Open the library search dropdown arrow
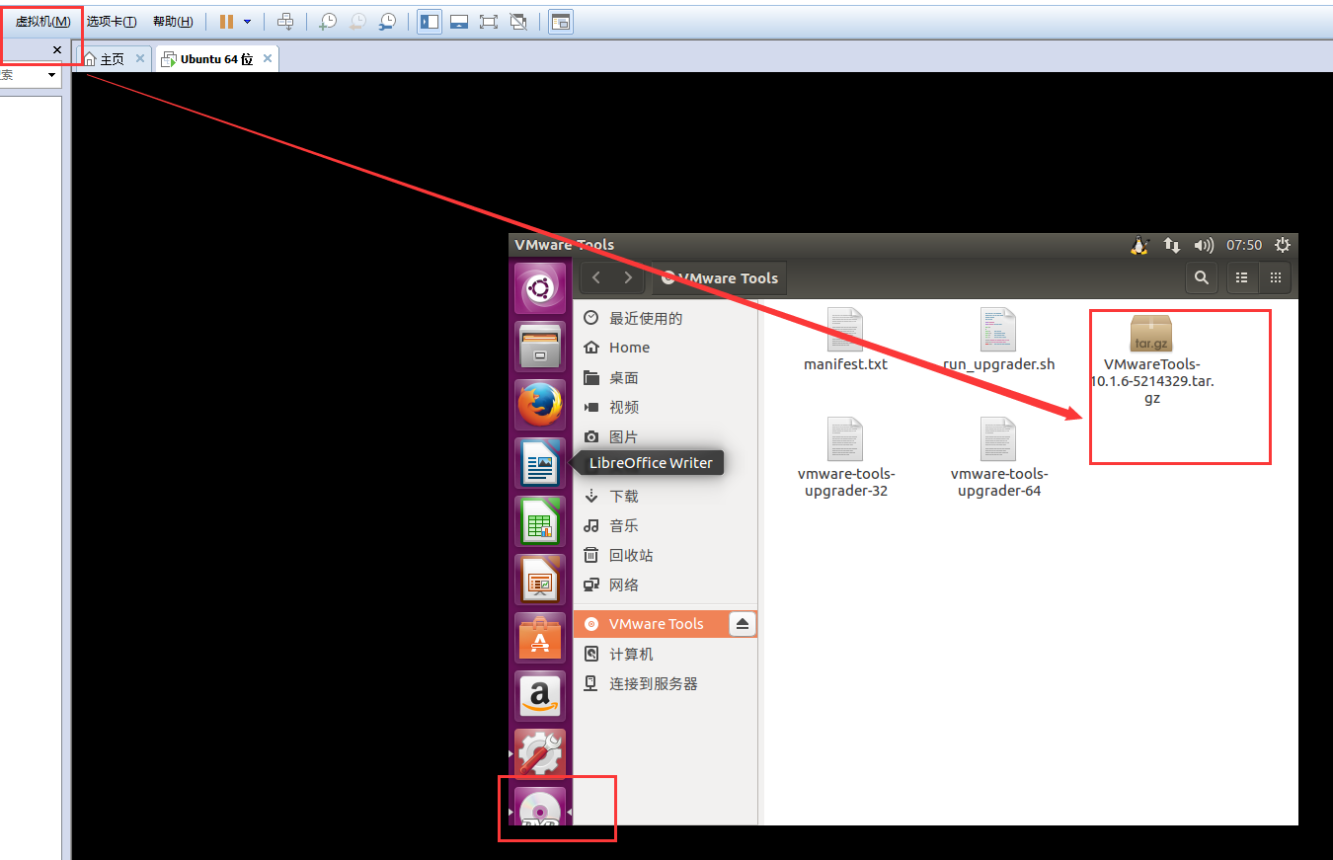Image resolution: width=1333 pixels, height=860 pixels. pyautogui.click(x=51, y=75)
